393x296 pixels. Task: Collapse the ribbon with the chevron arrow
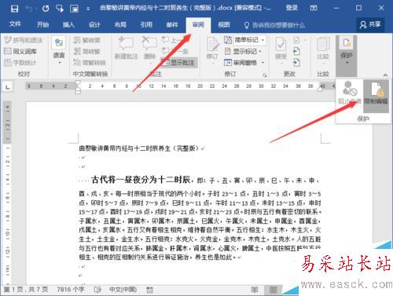[385, 75]
